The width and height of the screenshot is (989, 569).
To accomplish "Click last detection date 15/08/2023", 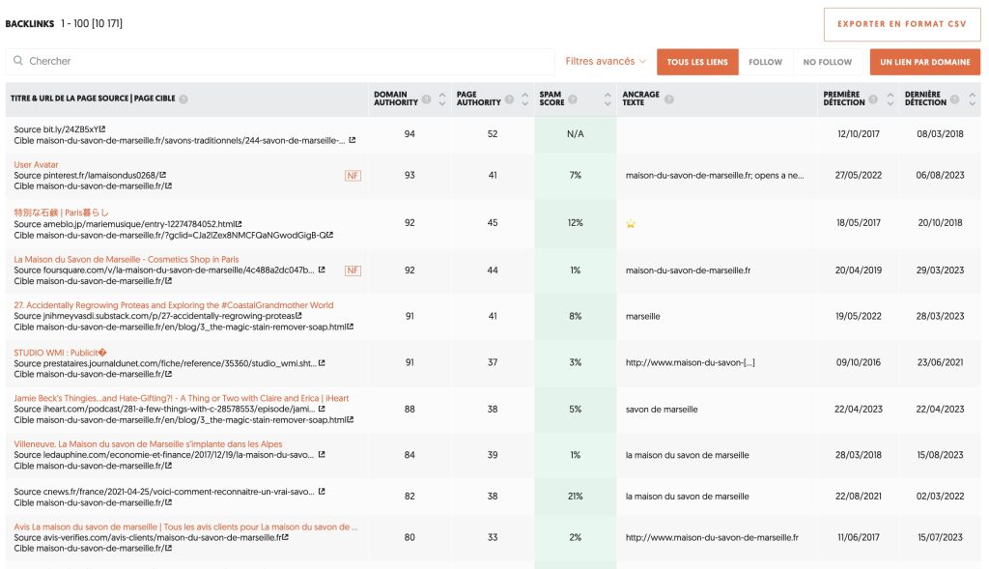I will click(x=940, y=455).
